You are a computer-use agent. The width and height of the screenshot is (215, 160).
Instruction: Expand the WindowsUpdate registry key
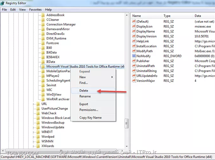click(x=34, y=128)
